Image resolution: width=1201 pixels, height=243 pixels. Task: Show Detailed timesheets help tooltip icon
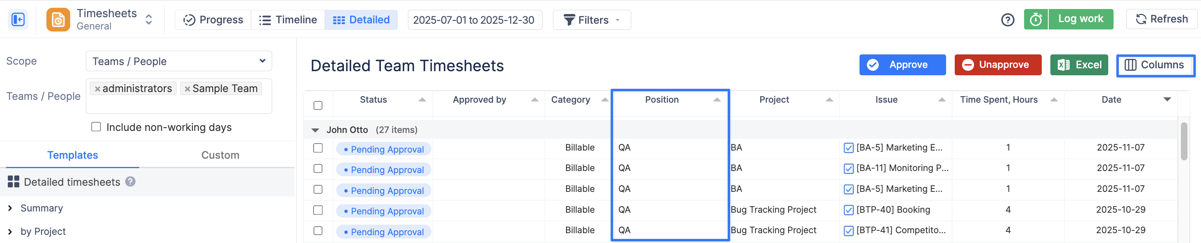coord(131,182)
